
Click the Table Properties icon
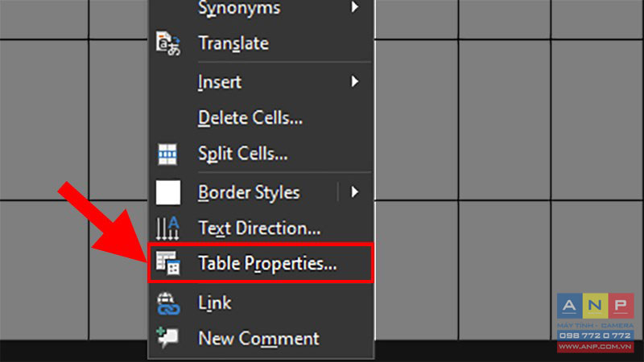pos(168,263)
